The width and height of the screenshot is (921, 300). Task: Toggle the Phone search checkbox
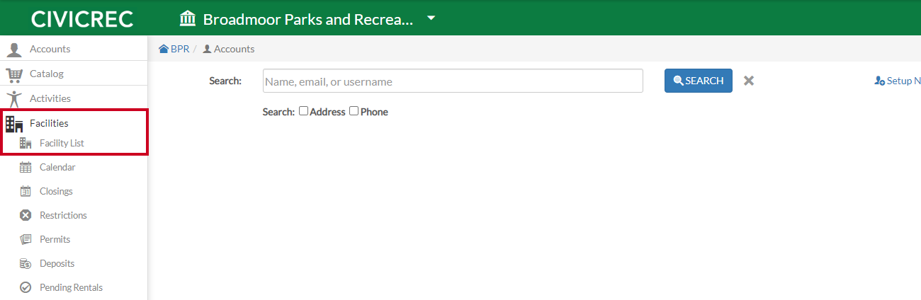point(354,111)
